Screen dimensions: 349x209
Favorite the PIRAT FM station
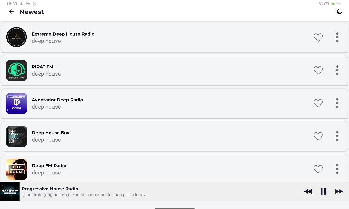pyautogui.click(x=318, y=70)
